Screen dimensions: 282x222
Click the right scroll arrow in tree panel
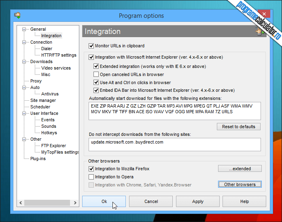[x=75, y=203]
